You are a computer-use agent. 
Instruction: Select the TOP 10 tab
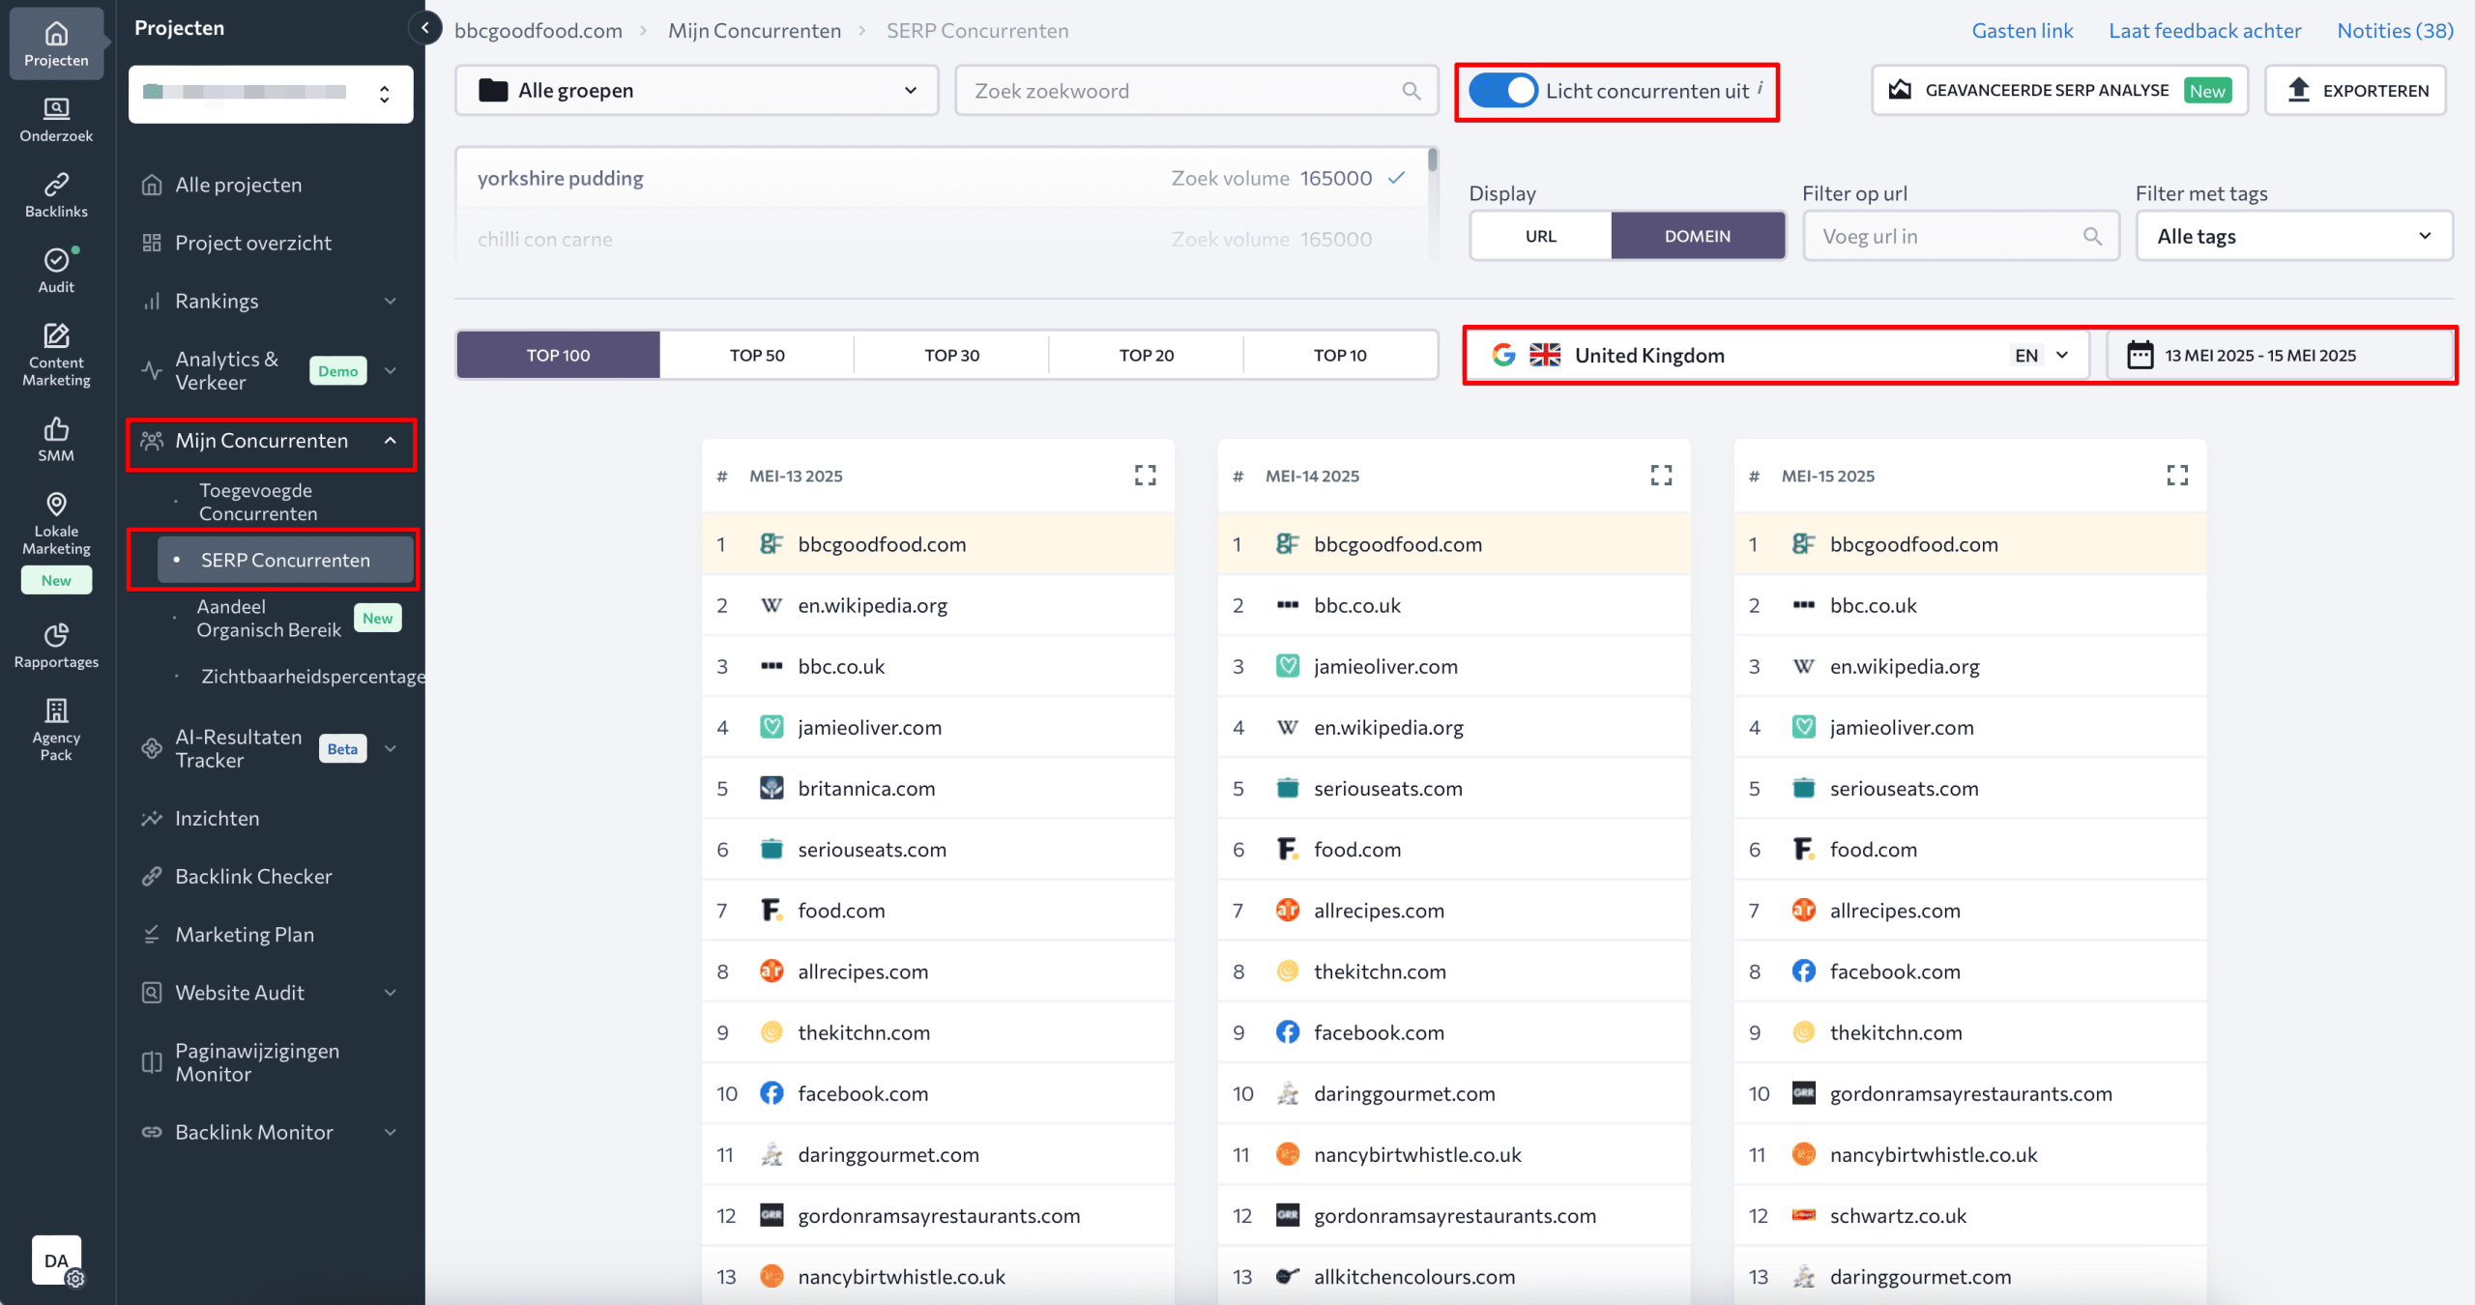1340,355
